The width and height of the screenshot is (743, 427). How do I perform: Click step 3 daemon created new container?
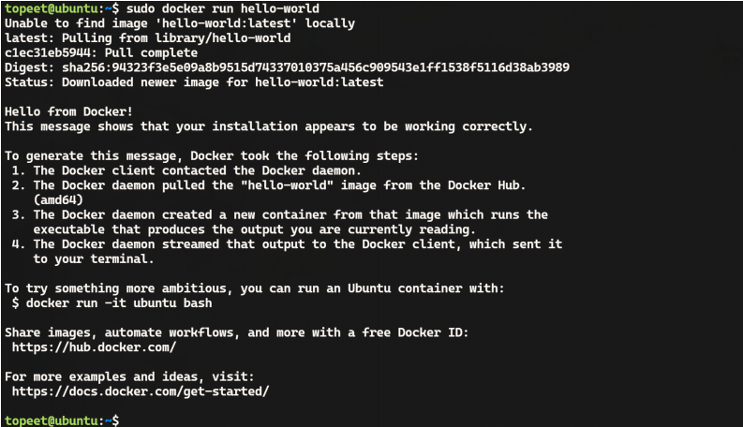coord(279,214)
